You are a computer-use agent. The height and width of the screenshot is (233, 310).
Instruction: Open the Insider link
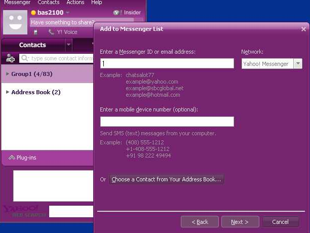tap(132, 13)
